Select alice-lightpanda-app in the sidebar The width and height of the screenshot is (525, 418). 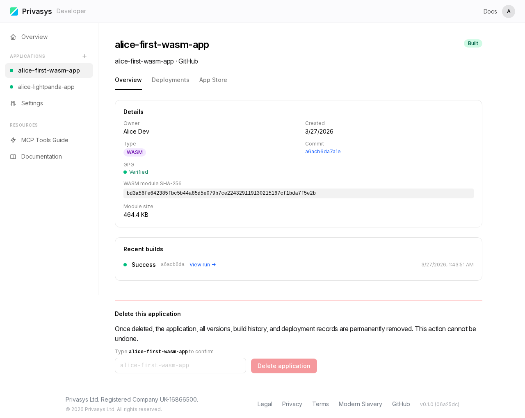point(46,87)
